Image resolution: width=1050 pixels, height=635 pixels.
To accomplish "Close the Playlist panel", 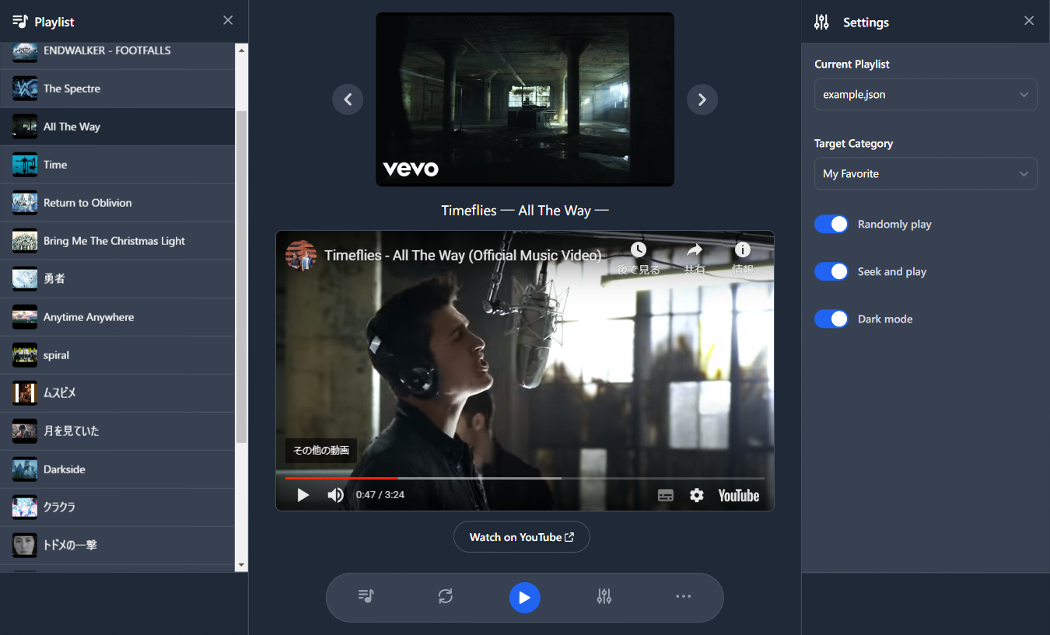I will 228,20.
